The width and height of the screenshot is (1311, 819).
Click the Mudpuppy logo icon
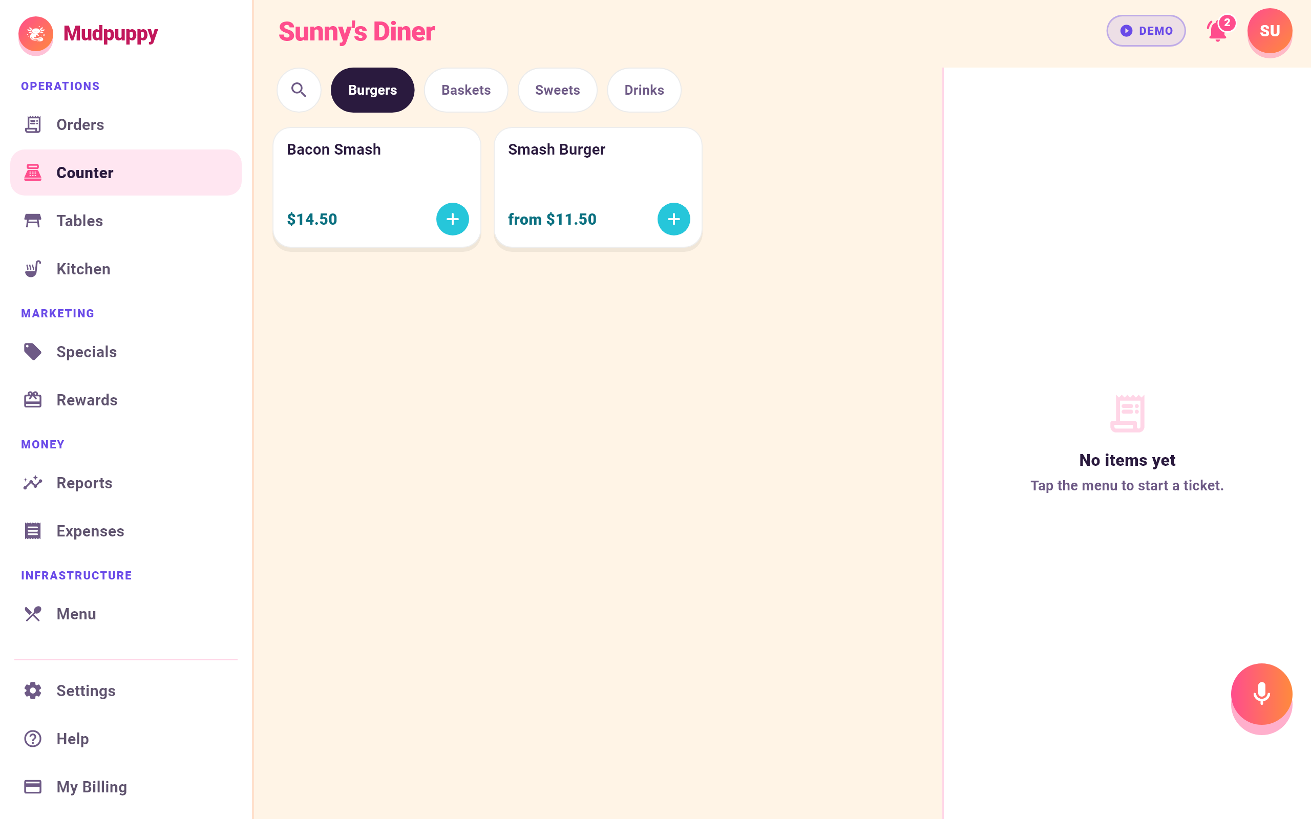pos(36,34)
